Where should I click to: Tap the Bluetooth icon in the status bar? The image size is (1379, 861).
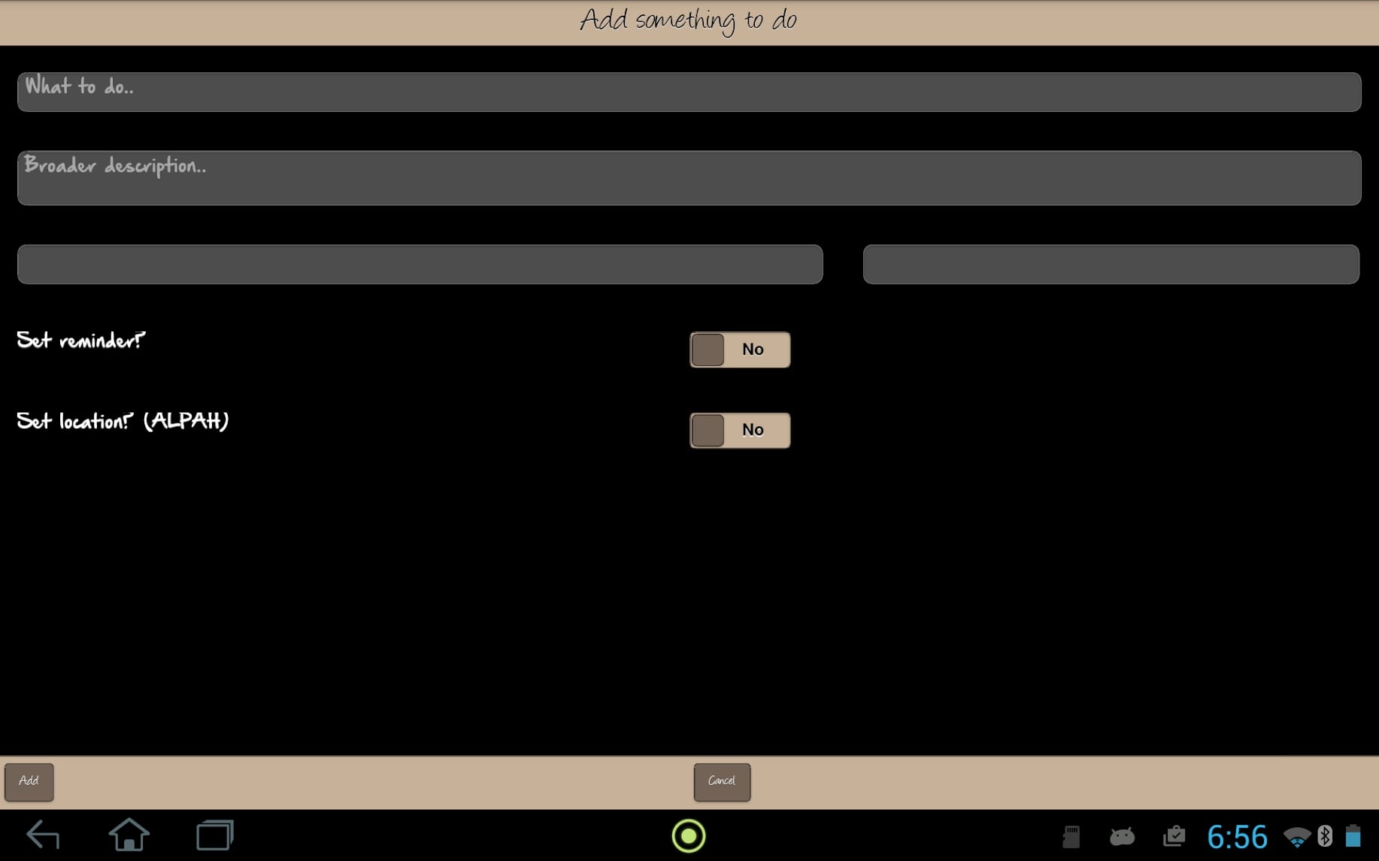[x=1323, y=835]
